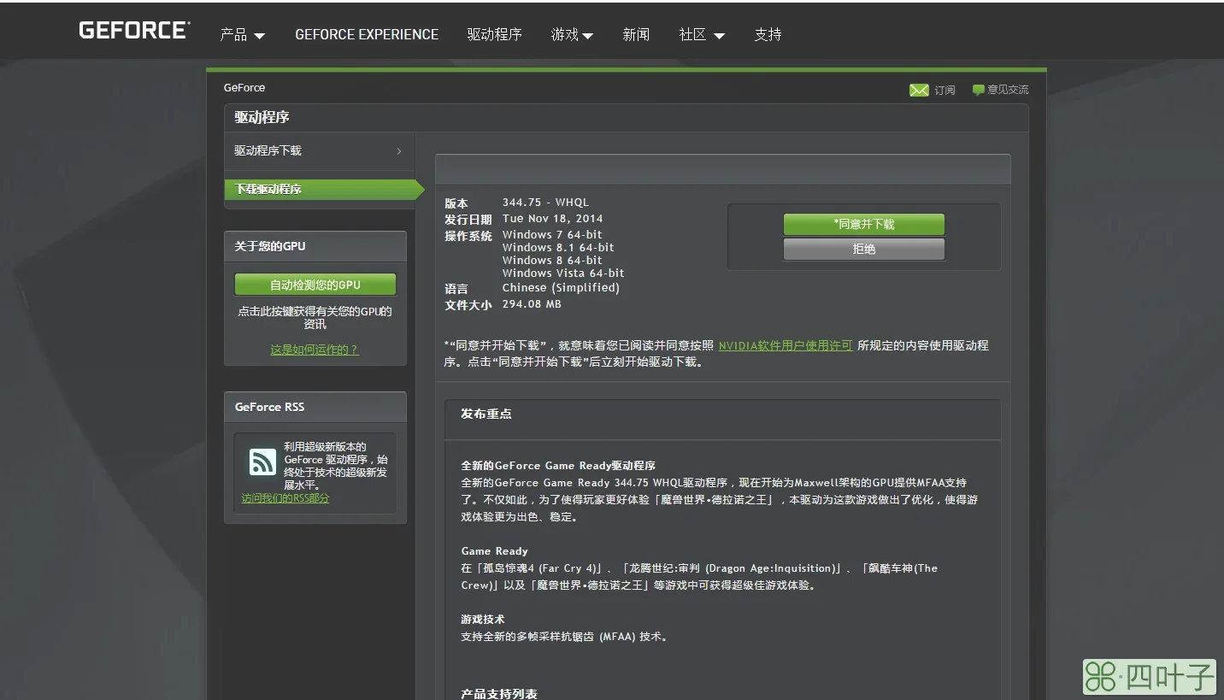Screen dimensions: 1224x700
Task: Click the 游戏技术 heading
Action: (x=483, y=620)
